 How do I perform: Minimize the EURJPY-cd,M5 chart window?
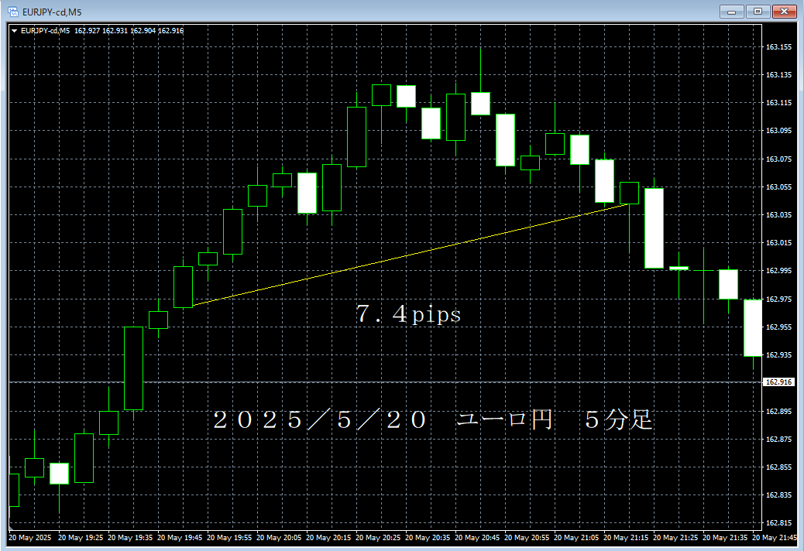(x=732, y=12)
